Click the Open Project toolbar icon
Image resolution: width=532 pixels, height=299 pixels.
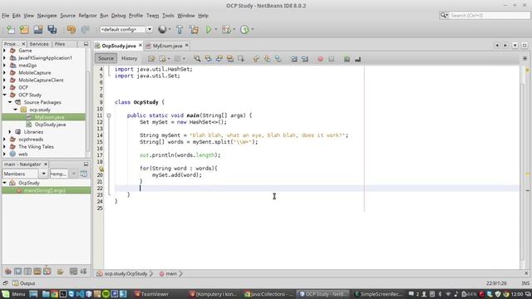(x=38, y=30)
